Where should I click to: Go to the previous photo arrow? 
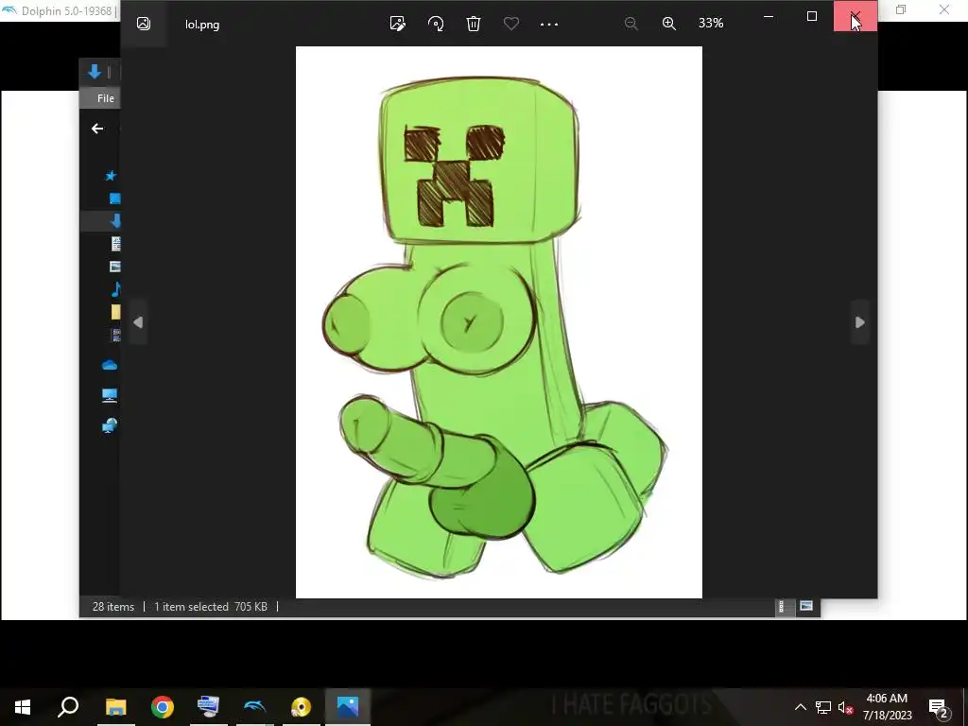point(138,322)
